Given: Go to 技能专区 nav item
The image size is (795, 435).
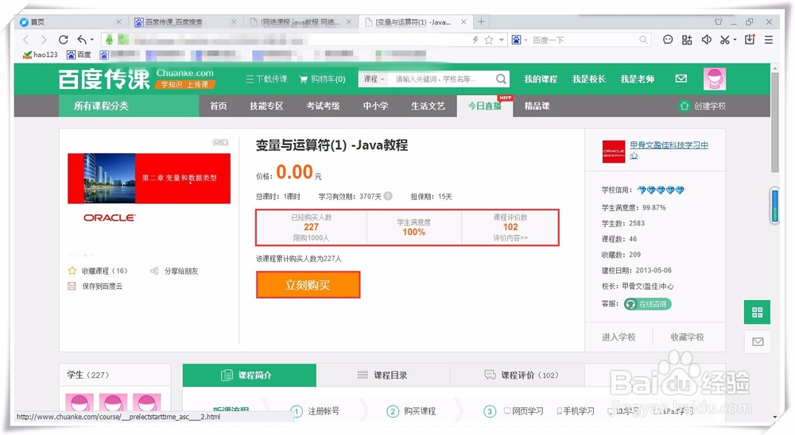Looking at the screenshot, I should coord(266,106).
